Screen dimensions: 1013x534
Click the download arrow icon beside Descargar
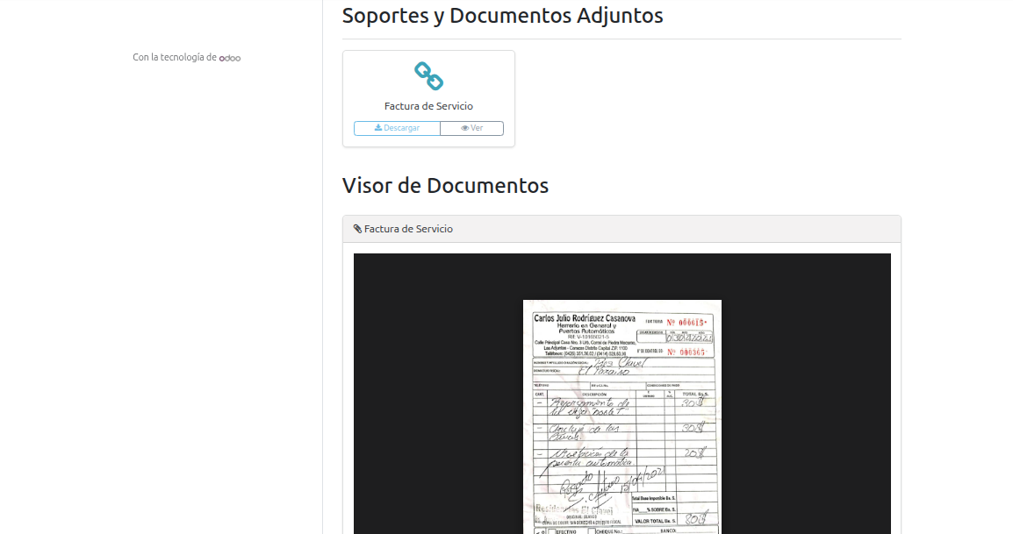(378, 128)
